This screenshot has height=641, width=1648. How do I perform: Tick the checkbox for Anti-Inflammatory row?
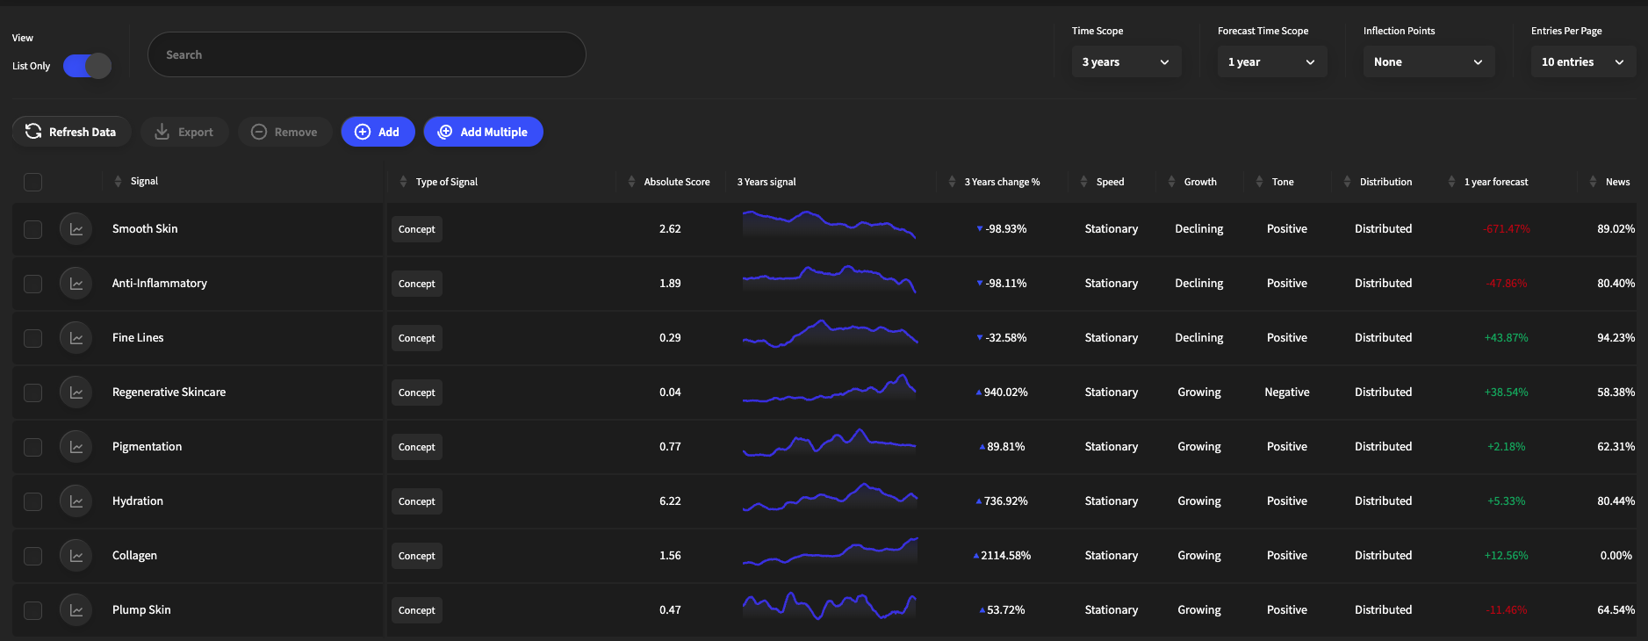[x=33, y=284]
